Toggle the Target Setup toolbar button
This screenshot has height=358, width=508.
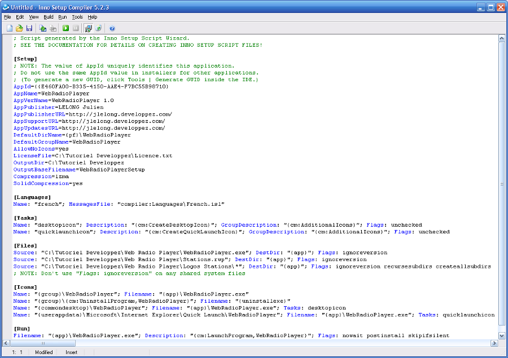coord(89,28)
